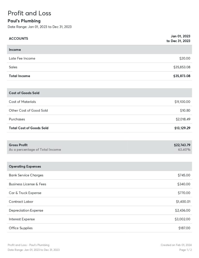Click the ACCOUNTS column header

coord(18,38)
